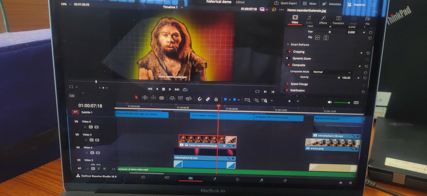Click the Replace Clip toolbar icon
The height and width of the screenshot is (196, 427).
click(x=189, y=99)
